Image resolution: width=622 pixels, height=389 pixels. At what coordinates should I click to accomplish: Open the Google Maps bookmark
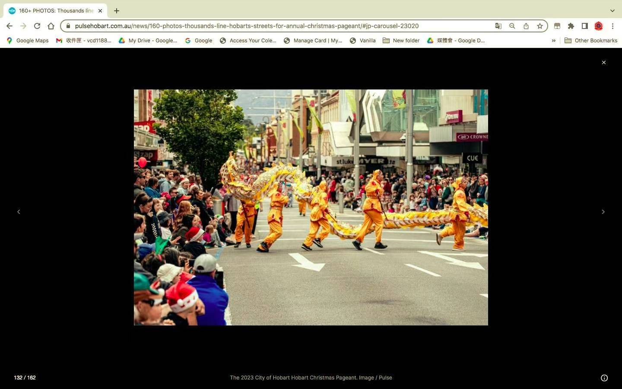tap(28, 41)
